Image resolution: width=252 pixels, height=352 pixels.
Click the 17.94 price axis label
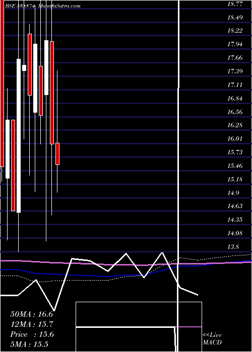click(235, 44)
